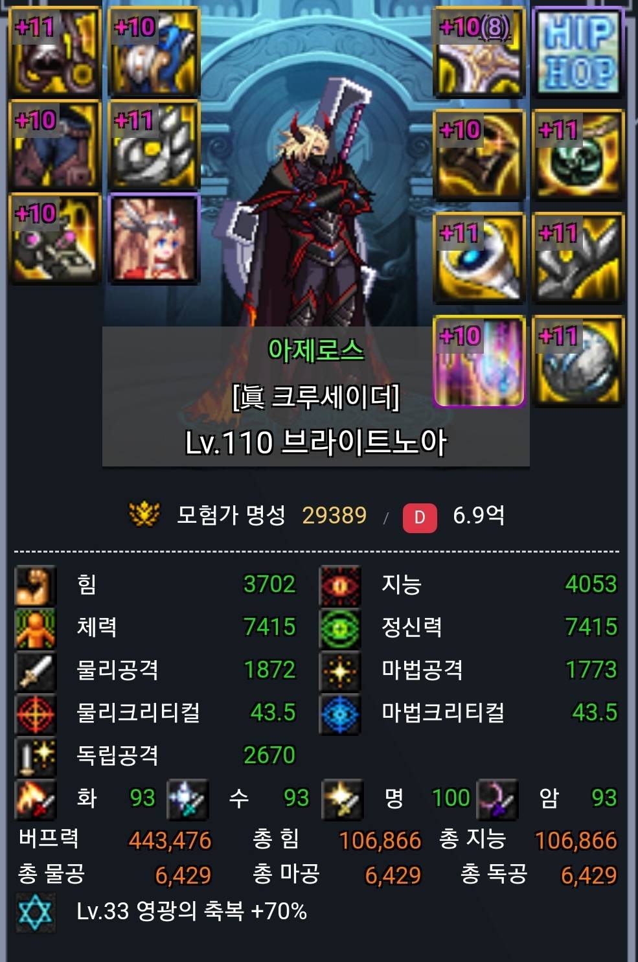Screen dimensions: 638x962
Task: Click the 버프력 value 443,476
Action: pyautogui.click(x=170, y=840)
